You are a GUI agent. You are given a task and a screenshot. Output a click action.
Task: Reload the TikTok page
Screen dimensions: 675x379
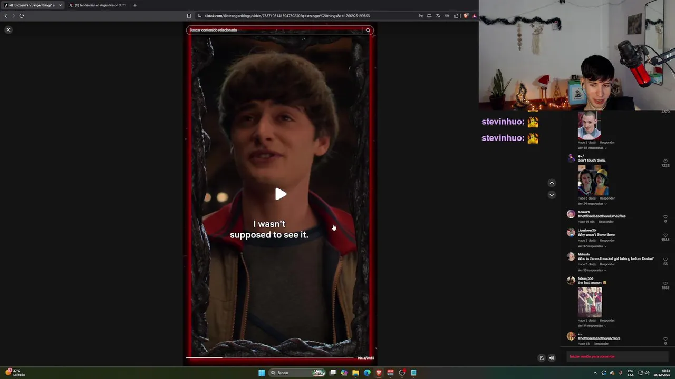22,16
